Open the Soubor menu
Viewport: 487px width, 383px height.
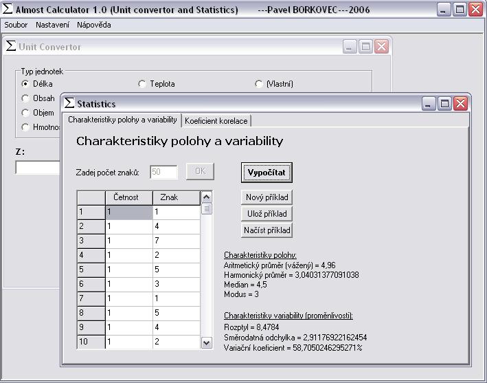(16, 25)
